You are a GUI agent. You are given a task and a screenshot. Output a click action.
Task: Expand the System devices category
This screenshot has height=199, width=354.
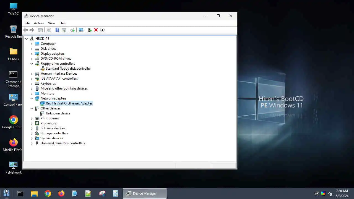[32, 138]
